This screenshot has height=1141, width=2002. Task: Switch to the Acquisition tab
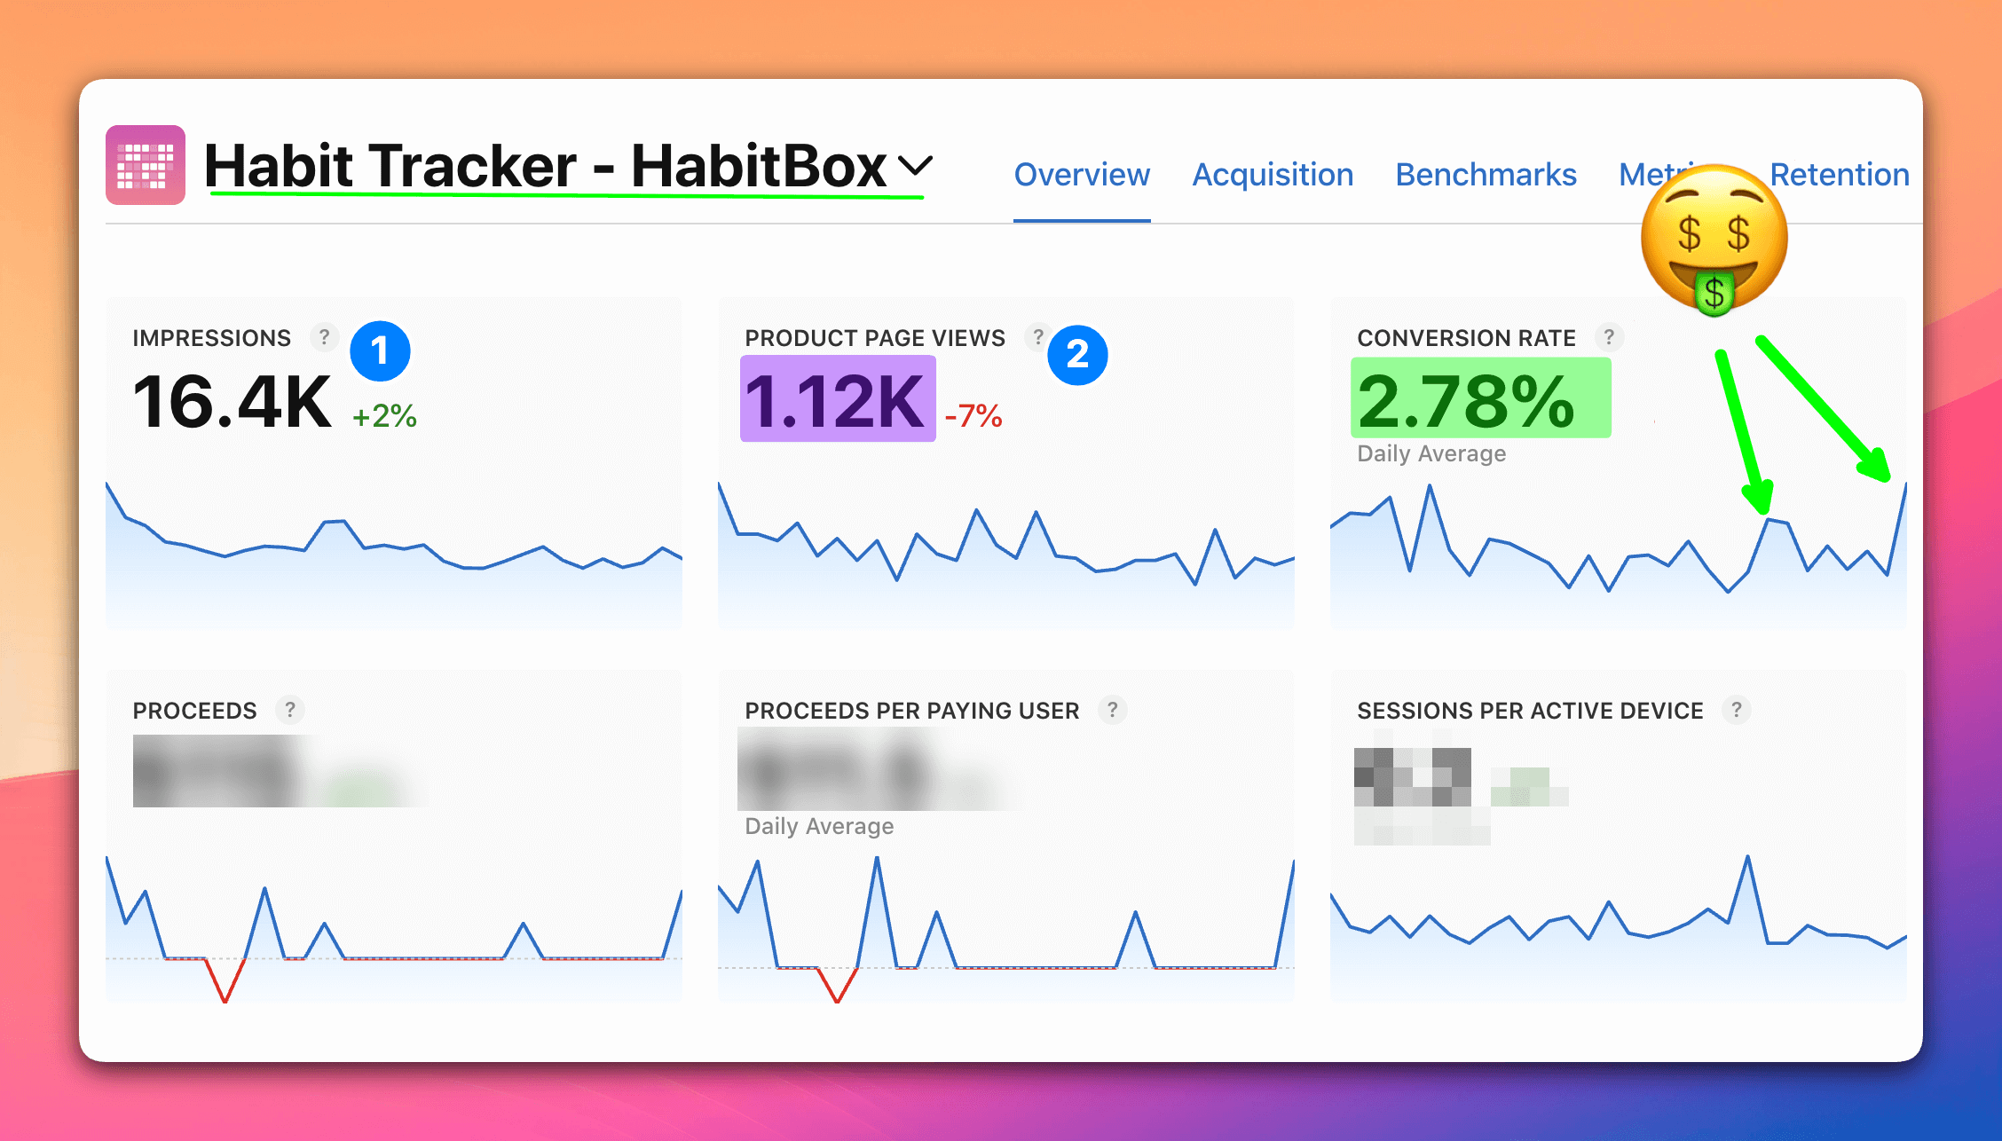[x=1273, y=175]
